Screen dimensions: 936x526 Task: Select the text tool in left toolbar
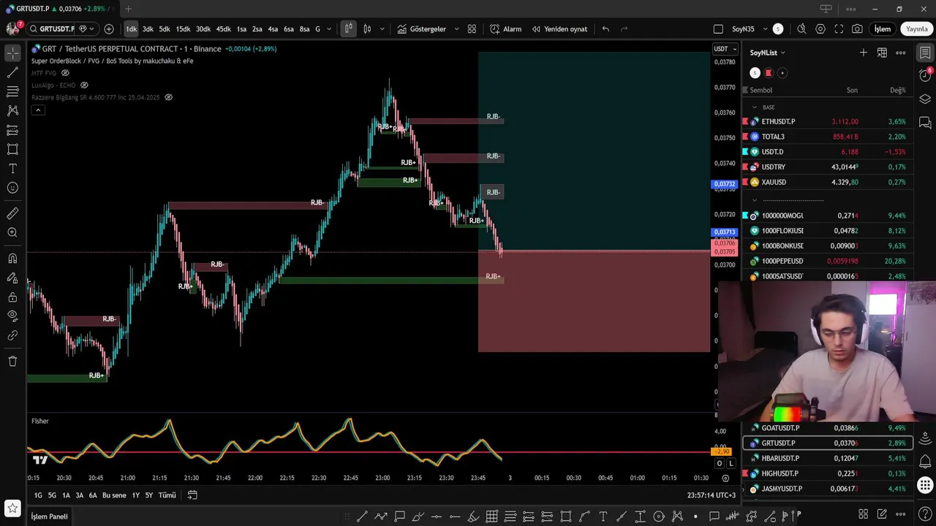point(12,168)
